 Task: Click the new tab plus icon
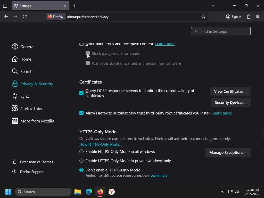point(75,6)
